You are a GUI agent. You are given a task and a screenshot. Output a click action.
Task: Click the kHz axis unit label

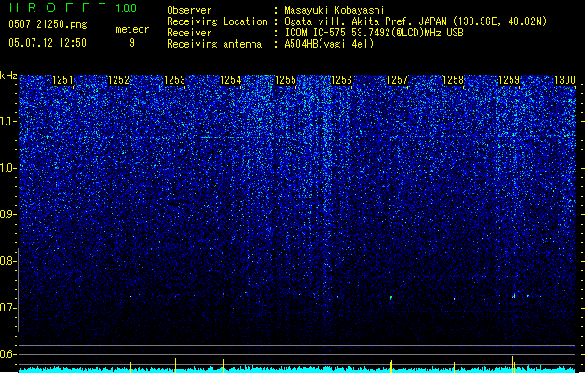click(x=8, y=76)
